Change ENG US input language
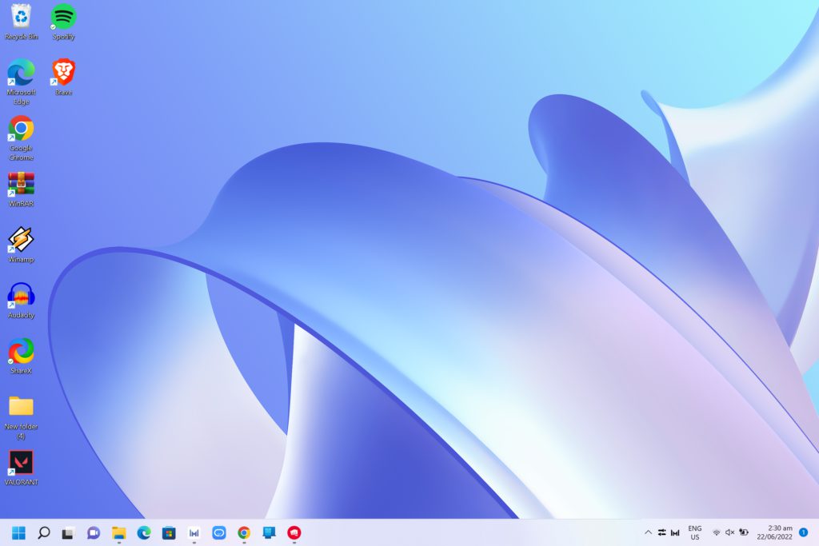The width and height of the screenshot is (819, 546). click(695, 532)
